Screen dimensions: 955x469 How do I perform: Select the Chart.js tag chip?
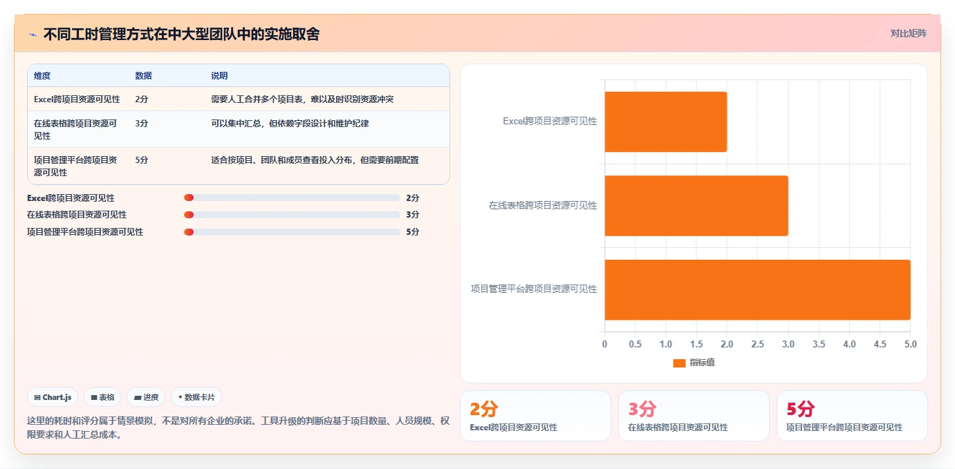click(x=53, y=397)
